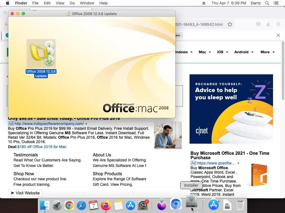This screenshot has height=213, width=285.
Task: Open the Edit menu
Action: 47,3
